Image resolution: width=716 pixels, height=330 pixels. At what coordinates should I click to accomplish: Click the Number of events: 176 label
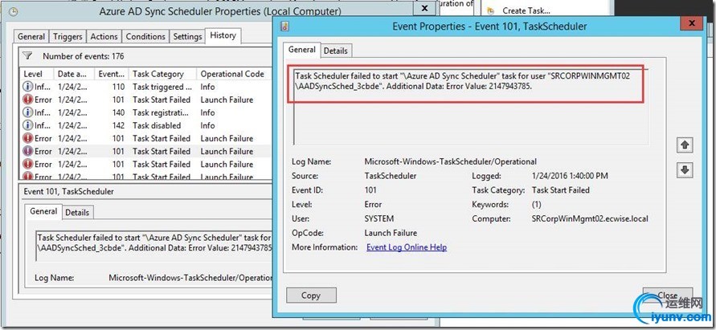click(x=83, y=56)
